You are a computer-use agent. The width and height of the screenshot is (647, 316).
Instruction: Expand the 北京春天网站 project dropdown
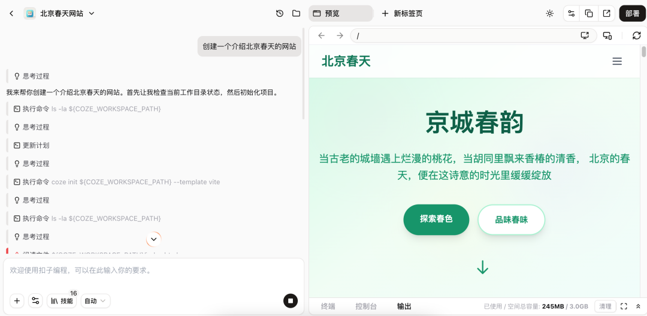click(x=92, y=13)
